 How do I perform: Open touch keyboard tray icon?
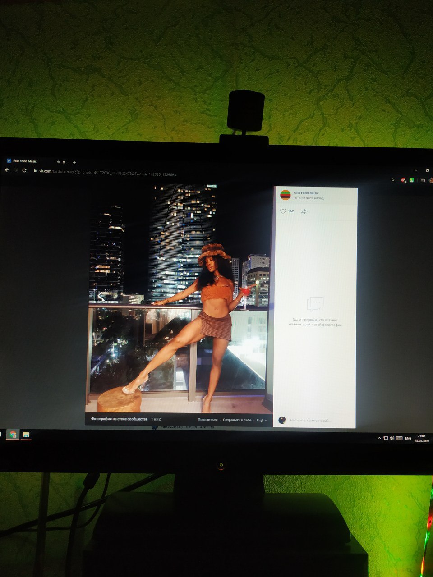pos(399,438)
